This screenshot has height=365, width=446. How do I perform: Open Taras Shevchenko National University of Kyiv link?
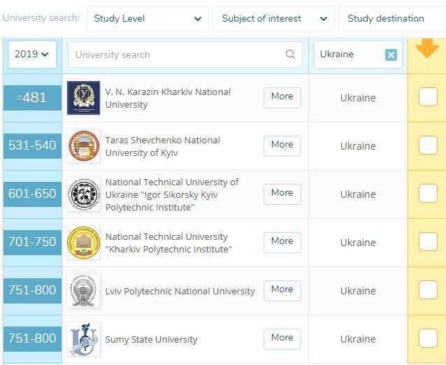pyautogui.click(x=162, y=146)
